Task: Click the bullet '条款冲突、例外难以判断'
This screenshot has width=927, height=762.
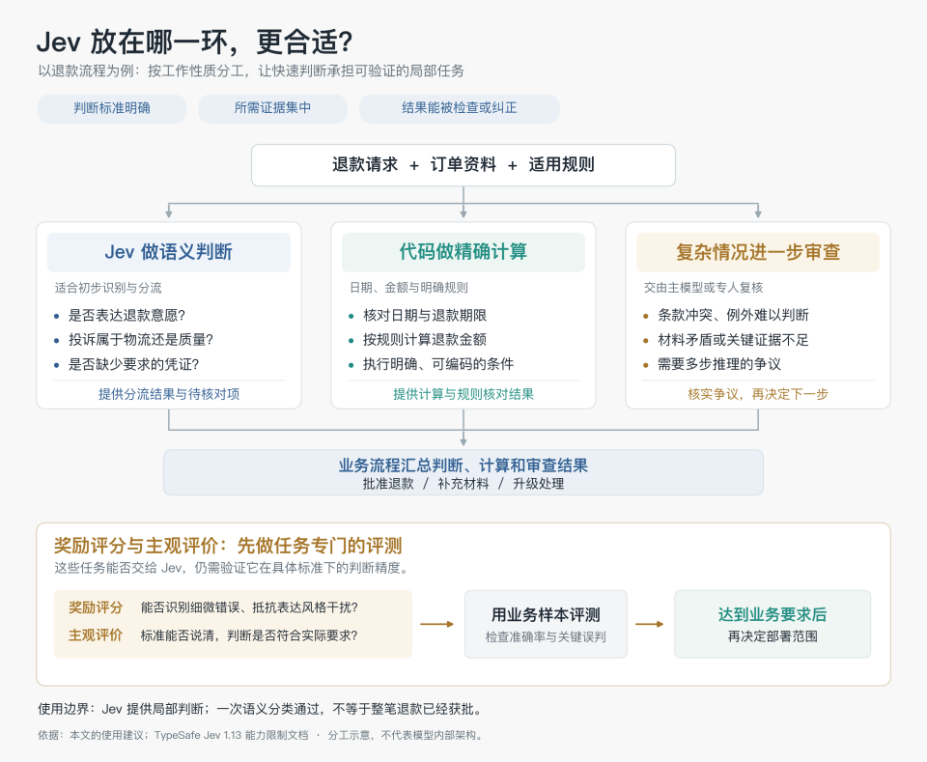Action: tap(733, 315)
